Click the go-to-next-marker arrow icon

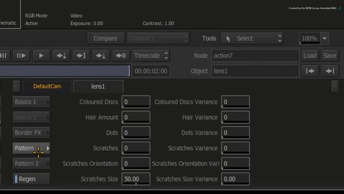[101, 56]
